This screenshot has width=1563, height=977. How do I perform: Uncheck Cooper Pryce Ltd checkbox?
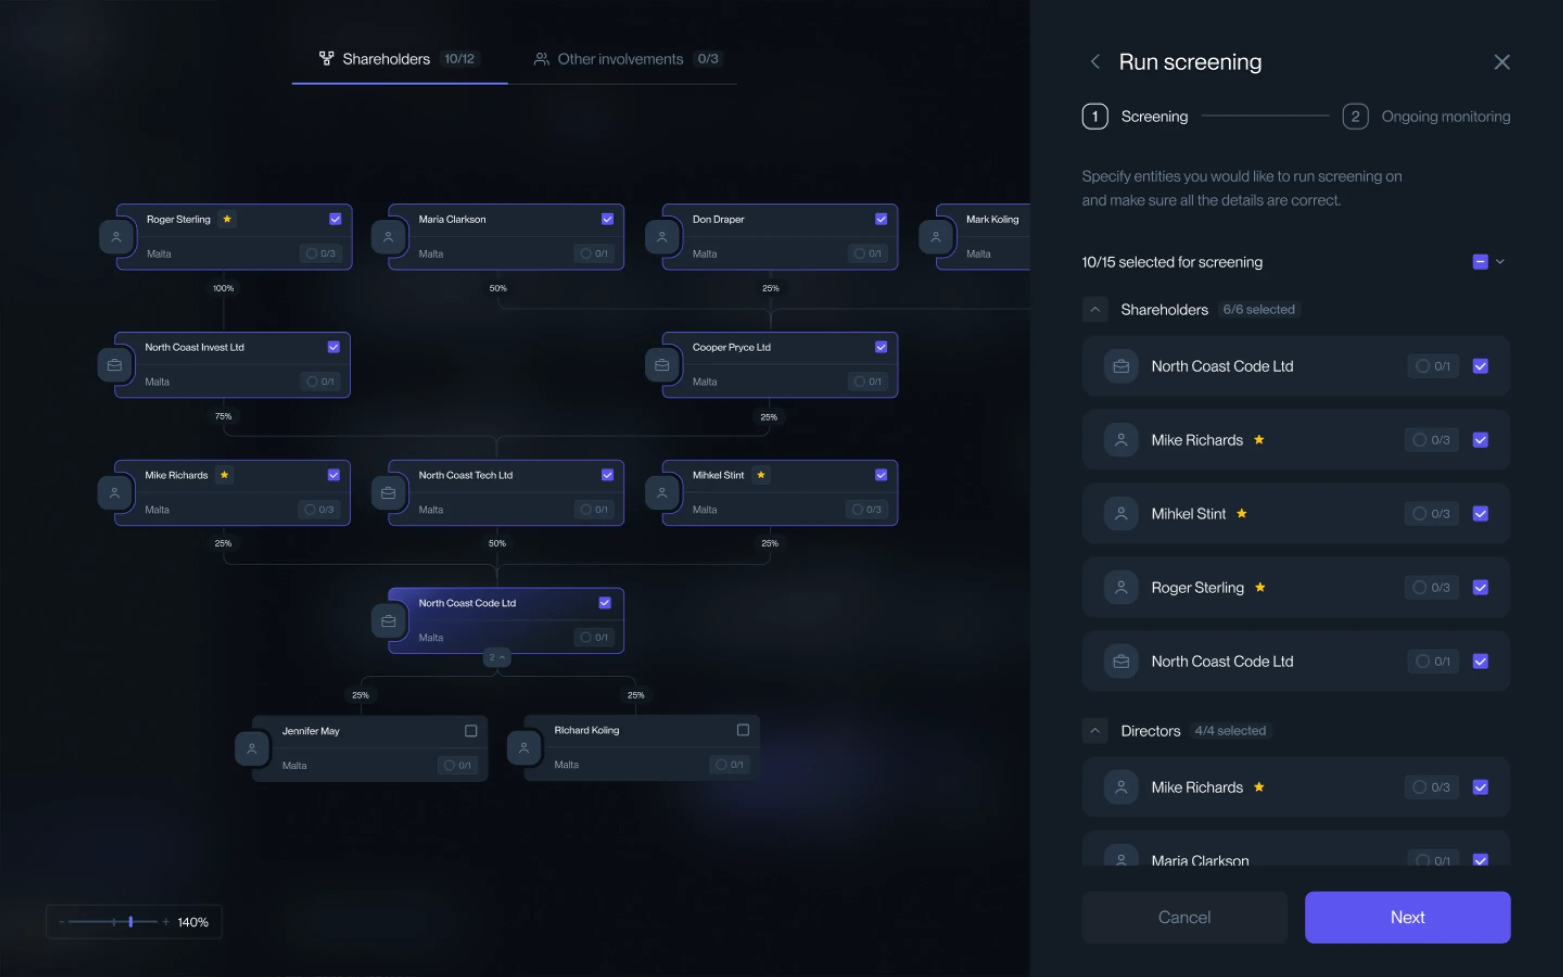tap(880, 347)
